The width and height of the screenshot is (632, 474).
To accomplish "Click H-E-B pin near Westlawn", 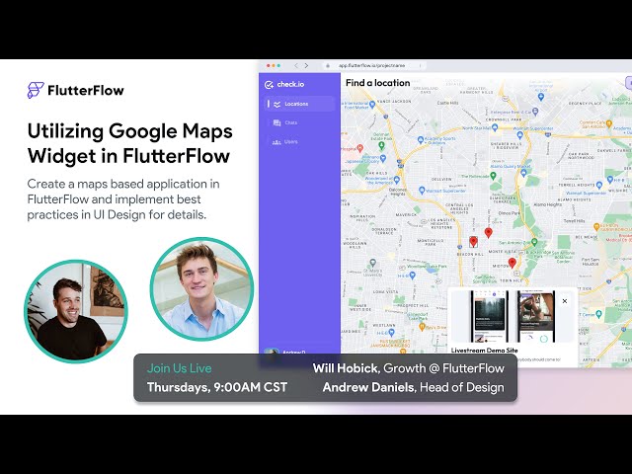I will click(x=391, y=333).
